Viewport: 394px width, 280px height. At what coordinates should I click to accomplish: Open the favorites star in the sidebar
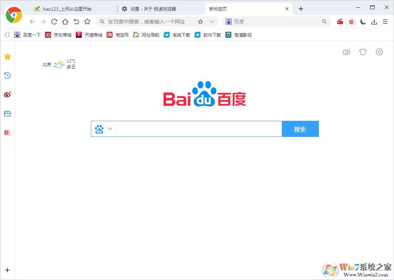pos(7,56)
